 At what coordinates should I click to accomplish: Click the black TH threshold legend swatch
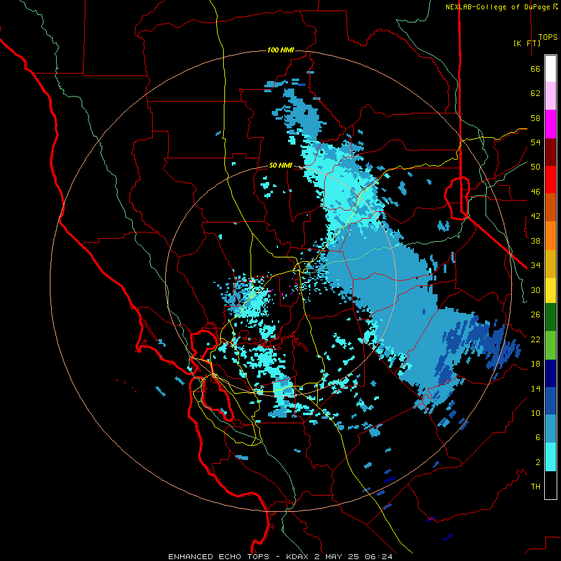(550, 485)
